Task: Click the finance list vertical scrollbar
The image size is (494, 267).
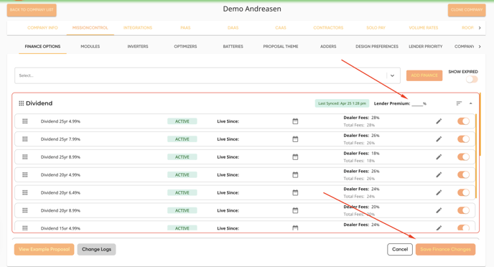Action: click(480, 124)
